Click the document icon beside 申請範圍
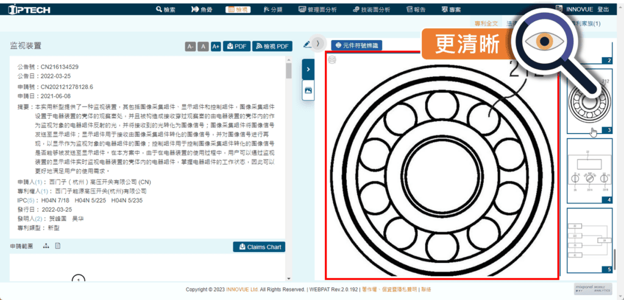624x300 pixels. coord(58,246)
